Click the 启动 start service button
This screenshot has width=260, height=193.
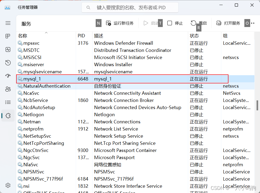point(151,23)
